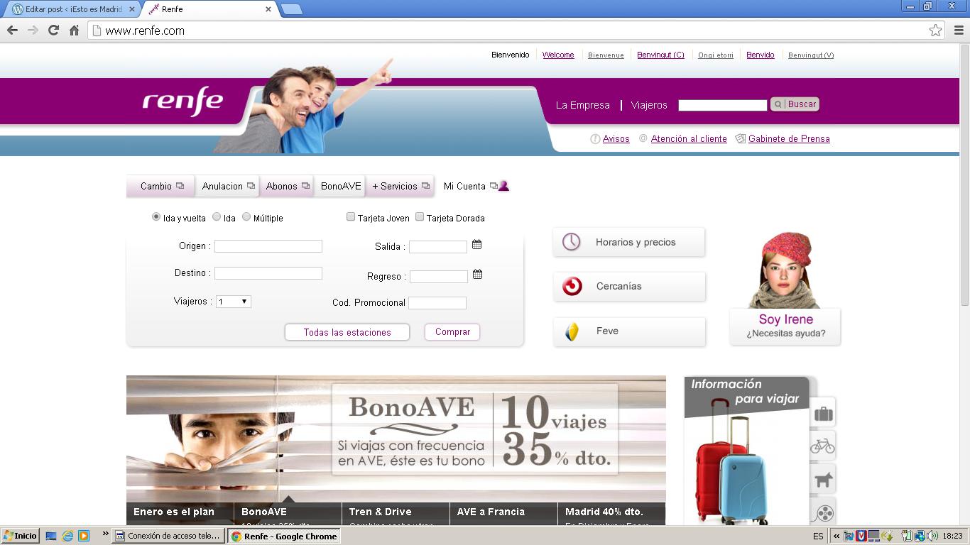Screen dimensions: 970x545
Task: Click the Renfe logo
Action: click(x=182, y=100)
